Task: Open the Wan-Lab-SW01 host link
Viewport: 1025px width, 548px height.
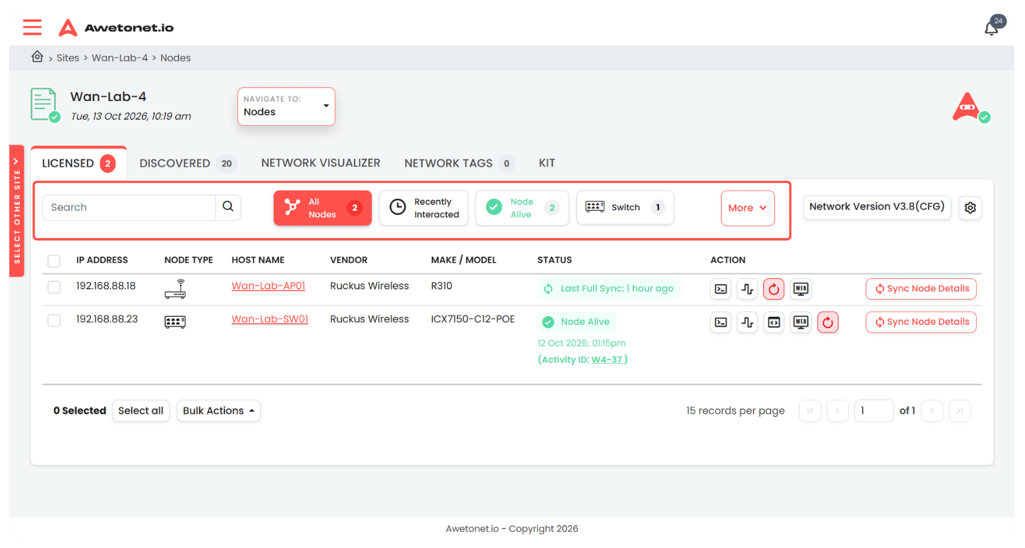Action: pyautogui.click(x=270, y=320)
